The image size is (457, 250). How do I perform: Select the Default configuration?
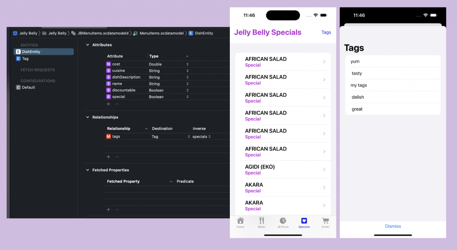[28, 87]
